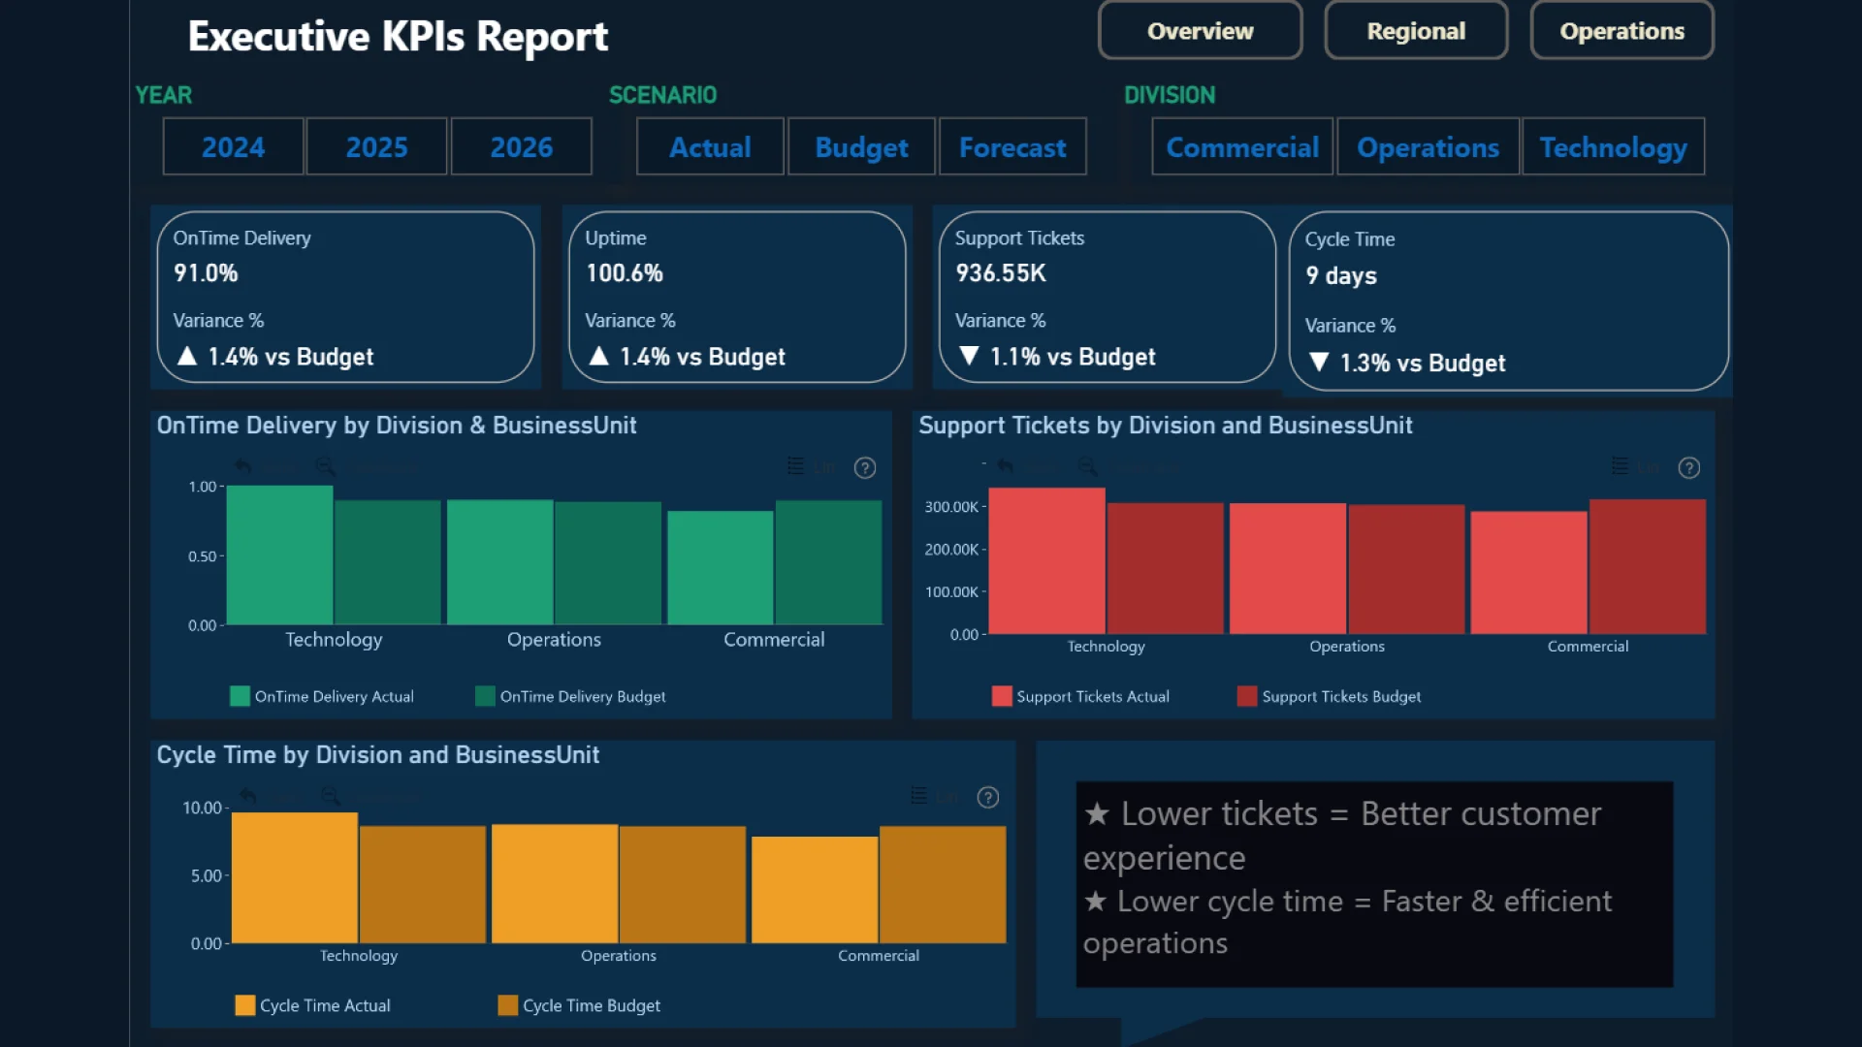This screenshot has height=1047, width=1862.
Task: Click list icon on Support Tickets chart
Action: [x=1620, y=466]
